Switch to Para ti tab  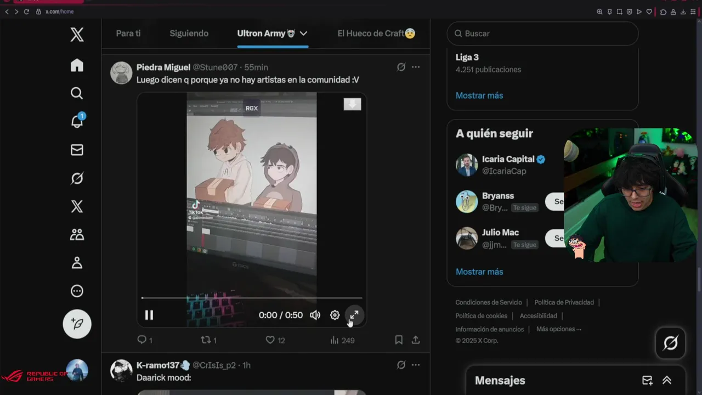[x=128, y=33]
